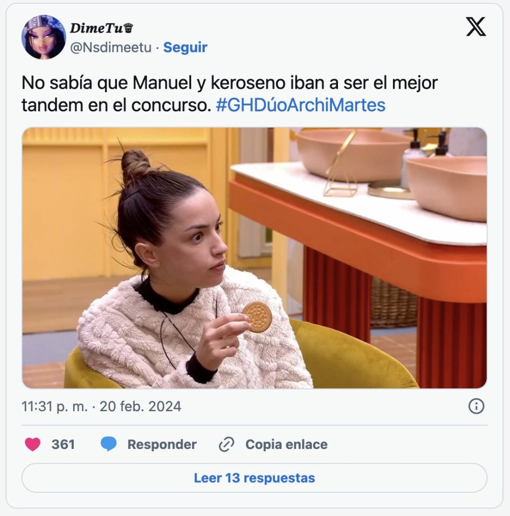Click the 361 likes count
This screenshot has height=516, width=510.
click(x=63, y=444)
